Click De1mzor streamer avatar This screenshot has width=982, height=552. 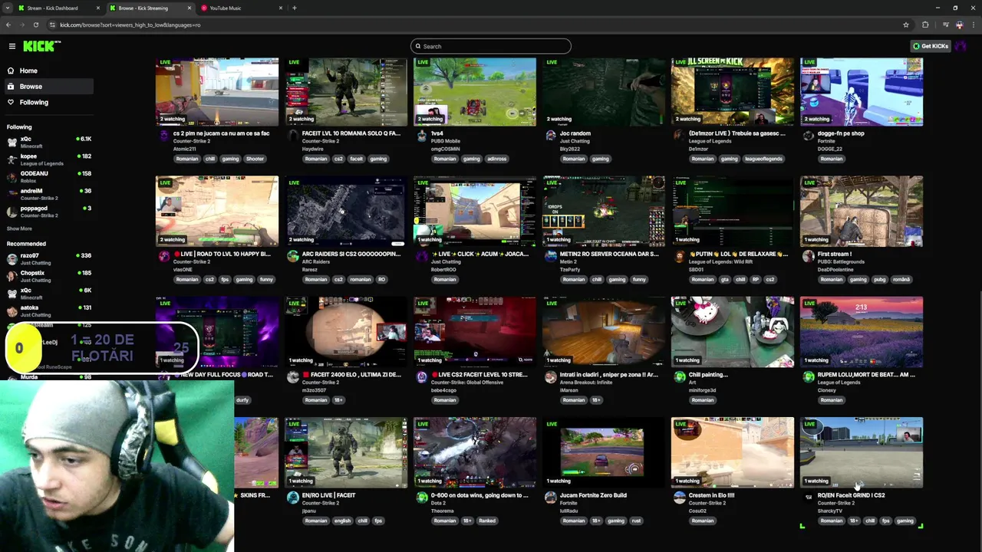tap(679, 136)
